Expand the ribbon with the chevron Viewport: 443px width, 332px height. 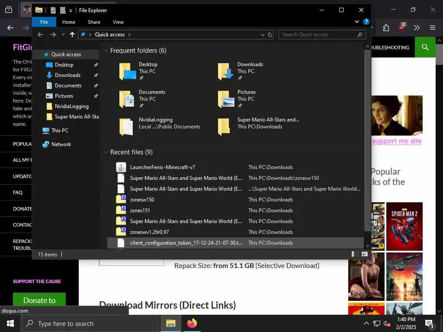[x=357, y=22]
